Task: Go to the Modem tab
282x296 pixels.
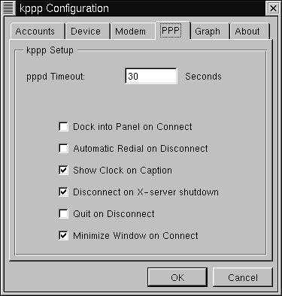Action: [x=131, y=32]
